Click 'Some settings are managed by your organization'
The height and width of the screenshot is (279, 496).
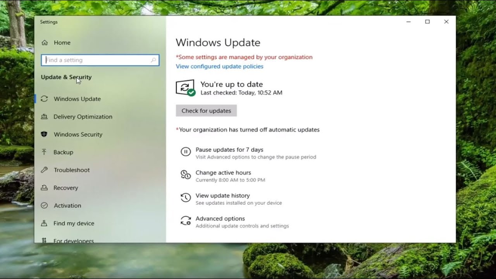tap(244, 57)
